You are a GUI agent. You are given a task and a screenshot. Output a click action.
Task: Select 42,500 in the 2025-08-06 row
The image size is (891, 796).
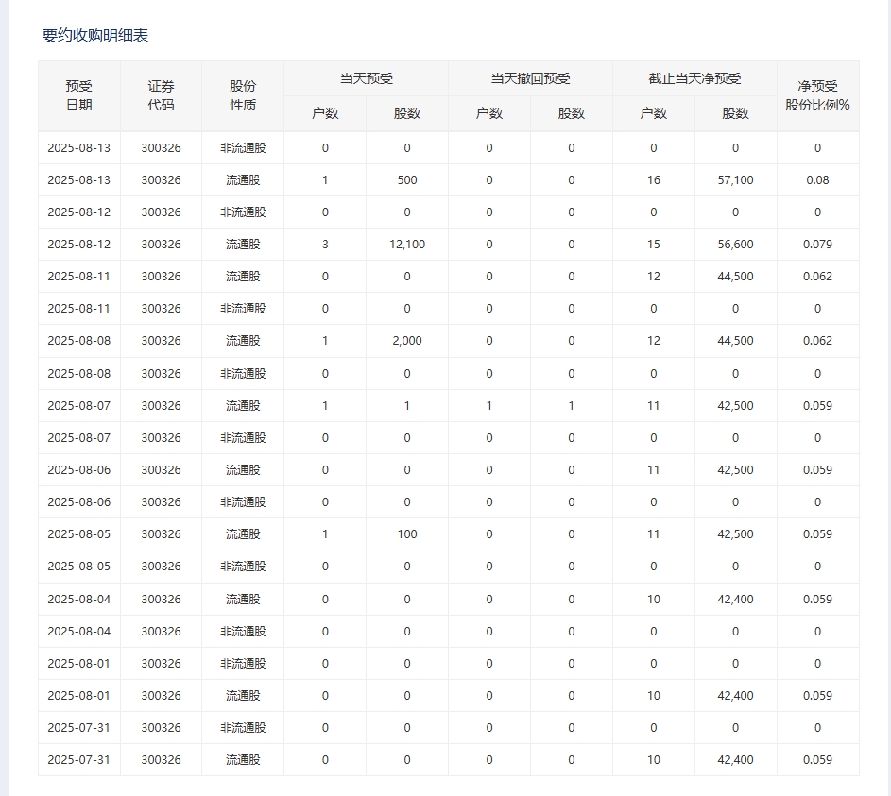tap(735, 470)
